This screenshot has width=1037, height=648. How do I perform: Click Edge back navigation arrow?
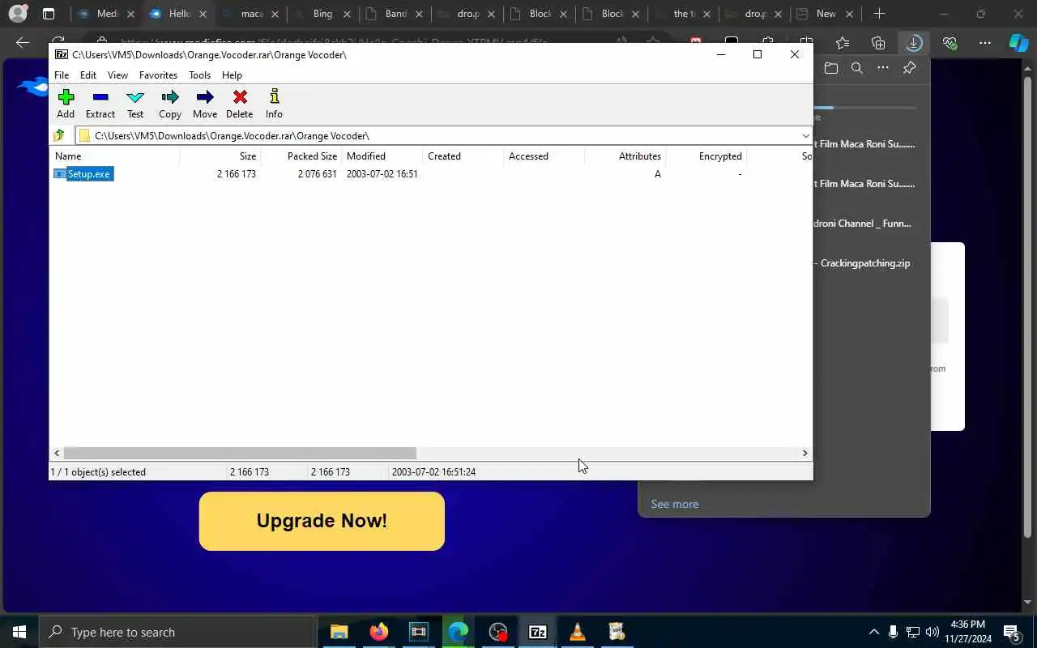click(x=23, y=43)
